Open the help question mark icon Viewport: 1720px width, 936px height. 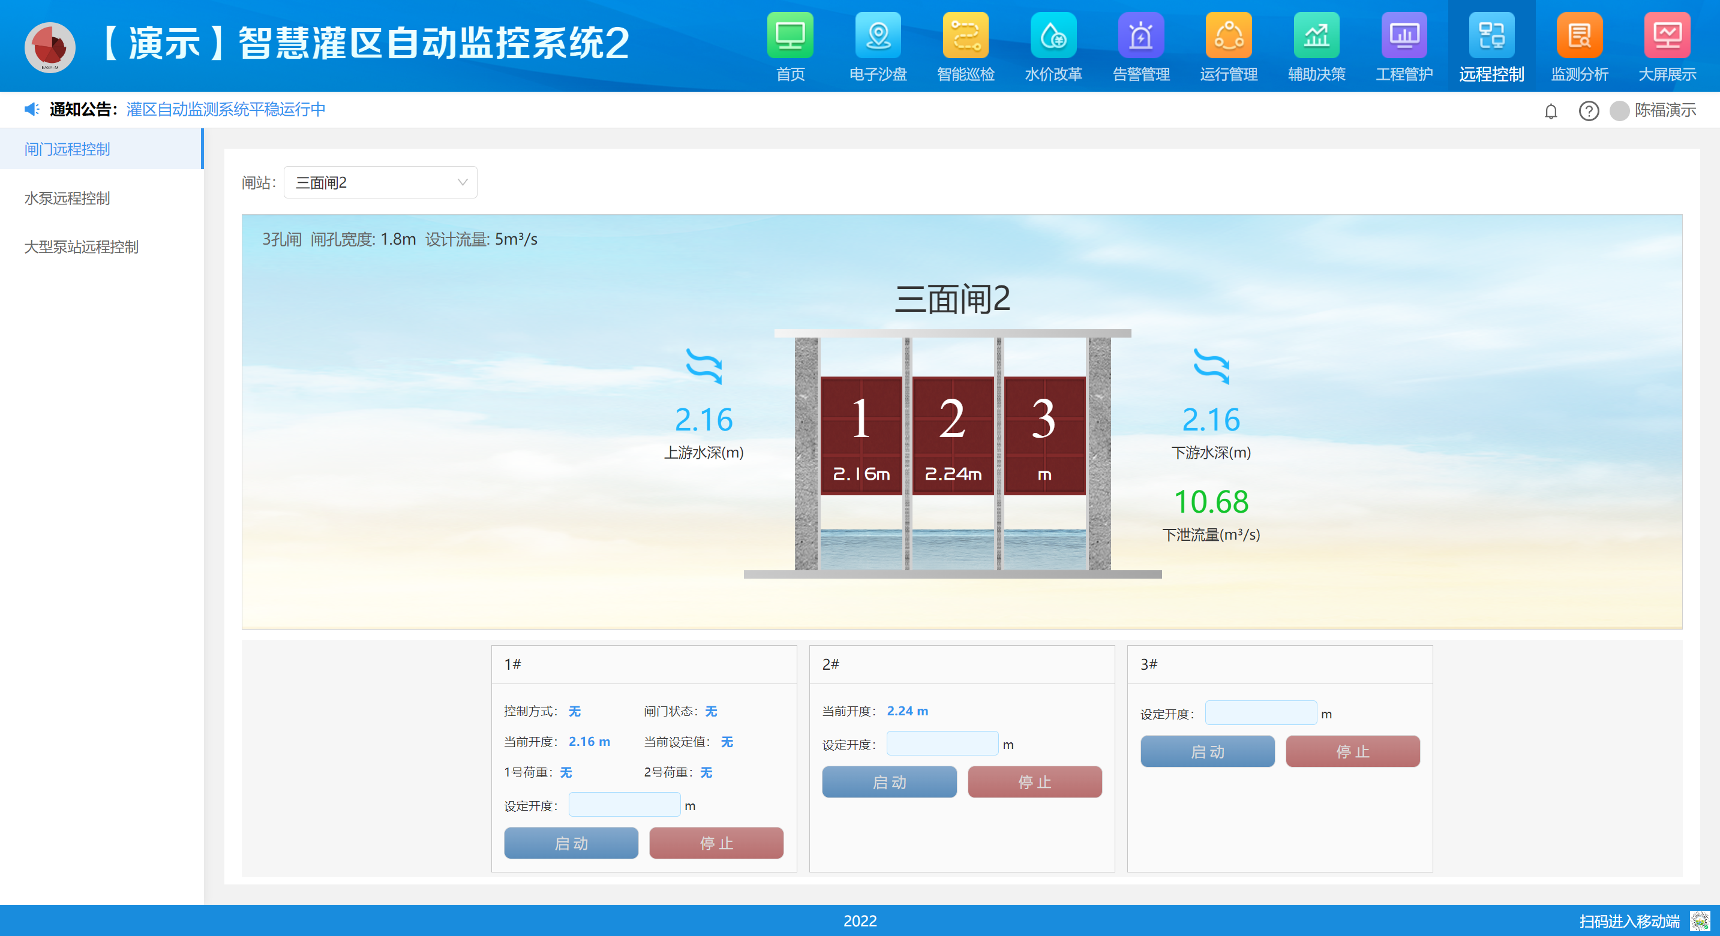pos(1589,111)
